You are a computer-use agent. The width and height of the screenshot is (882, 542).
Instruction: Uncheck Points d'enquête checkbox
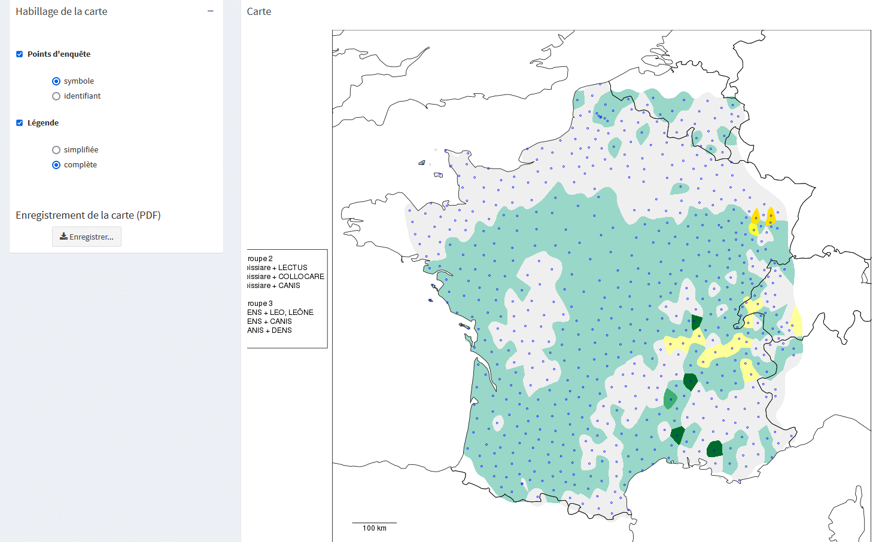[x=19, y=54]
